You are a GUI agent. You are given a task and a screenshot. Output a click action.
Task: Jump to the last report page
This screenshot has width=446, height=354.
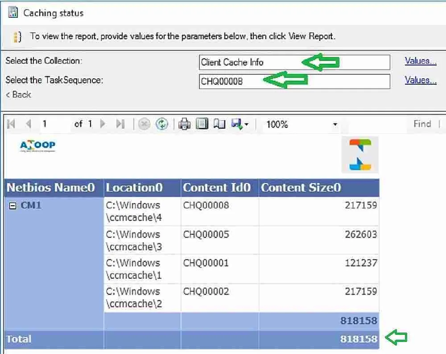point(120,124)
